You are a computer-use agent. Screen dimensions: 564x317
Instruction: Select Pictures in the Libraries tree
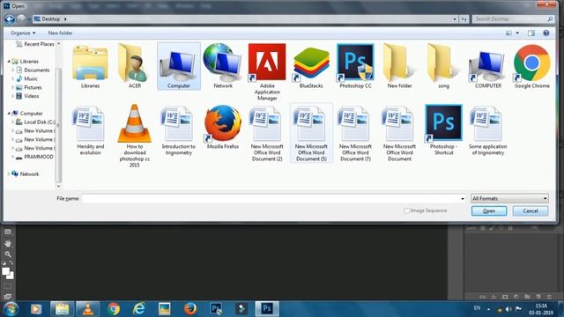(x=29, y=87)
